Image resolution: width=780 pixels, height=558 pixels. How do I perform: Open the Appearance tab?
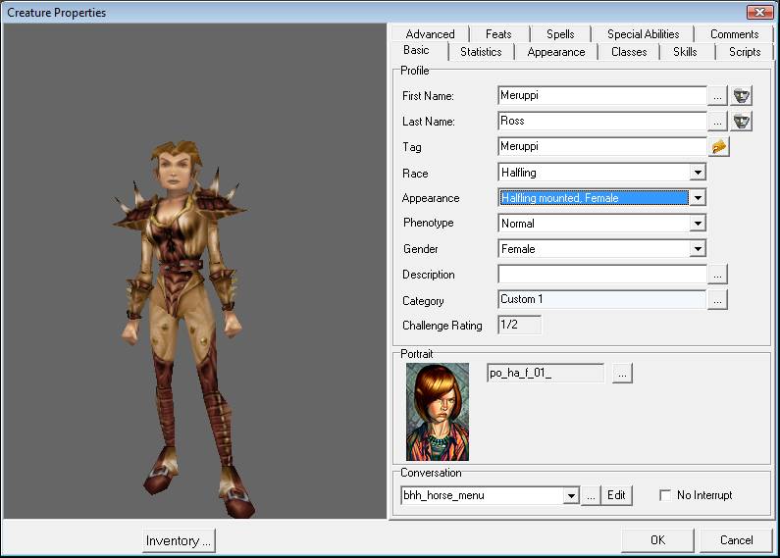[x=556, y=52]
